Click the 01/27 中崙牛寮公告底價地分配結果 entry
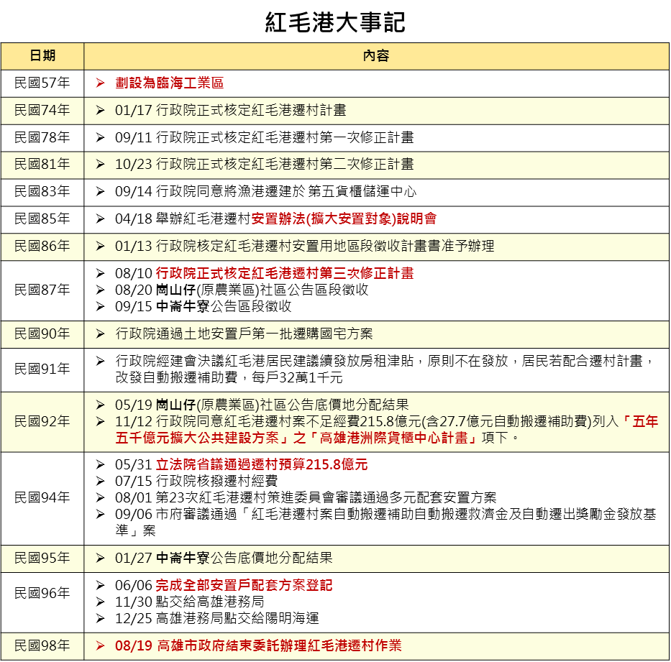Image resolution: width=671 pixels, height=662 pixels. 224,558
